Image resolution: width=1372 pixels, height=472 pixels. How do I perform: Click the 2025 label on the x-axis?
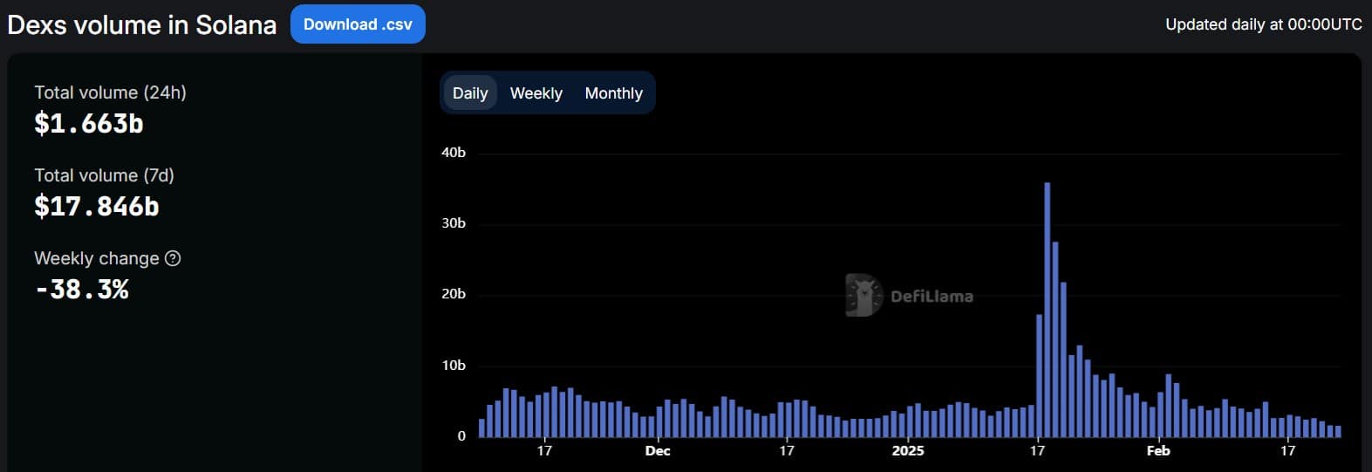(908, 450)
